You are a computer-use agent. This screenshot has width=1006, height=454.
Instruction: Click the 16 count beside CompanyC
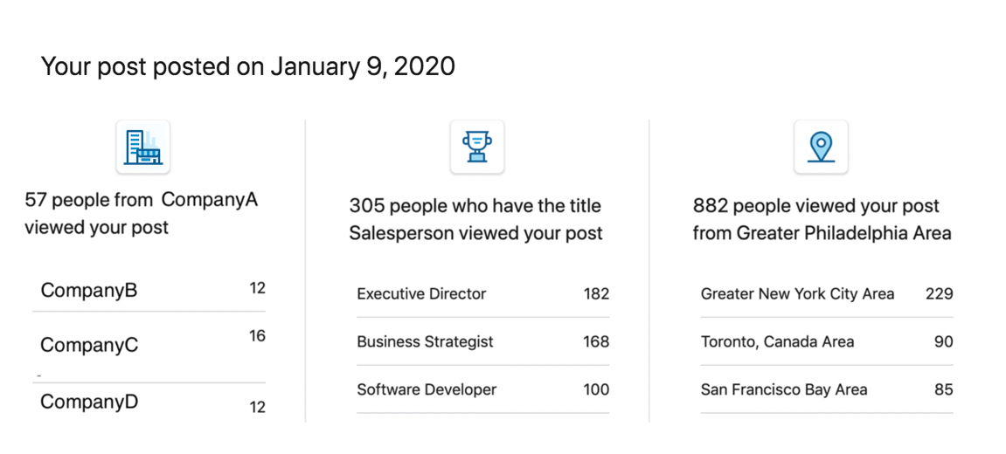tap(257, 336)
